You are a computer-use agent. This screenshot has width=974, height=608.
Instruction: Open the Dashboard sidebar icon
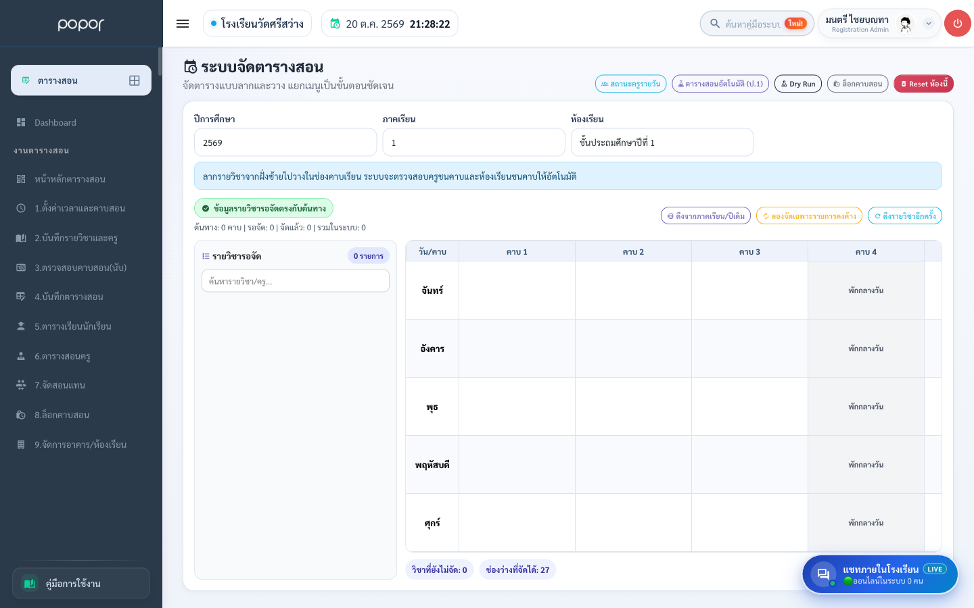point(21,122)
